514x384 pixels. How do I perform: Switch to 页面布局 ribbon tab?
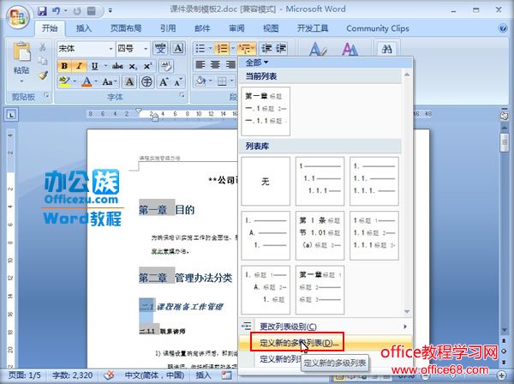(x=126, y=28)
